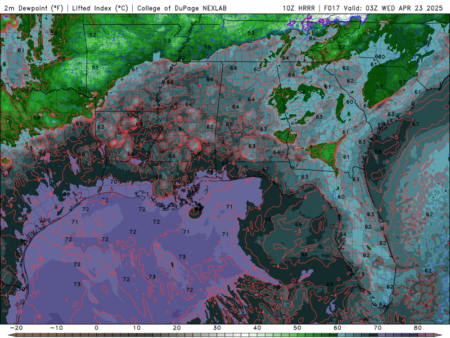Click the right arrow end of color bar
The height and width of the screenshot is (338, 450).
[439, 335]
